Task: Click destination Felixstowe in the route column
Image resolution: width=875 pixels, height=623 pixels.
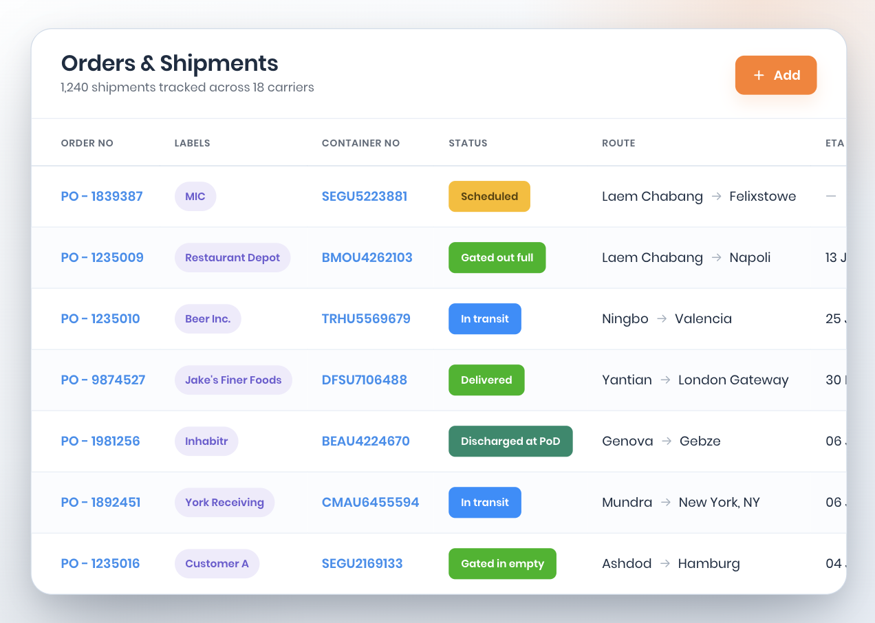Action: [763, 197]
